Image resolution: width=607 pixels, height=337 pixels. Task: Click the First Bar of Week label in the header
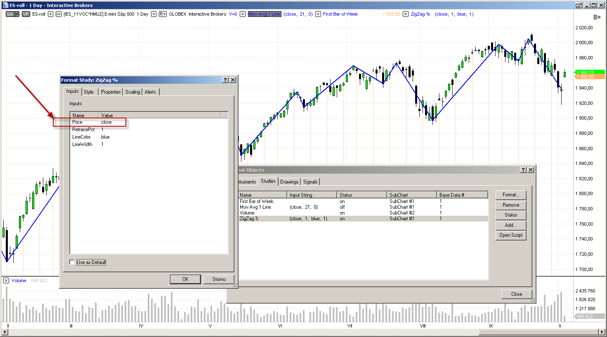(x=340, y=14)
